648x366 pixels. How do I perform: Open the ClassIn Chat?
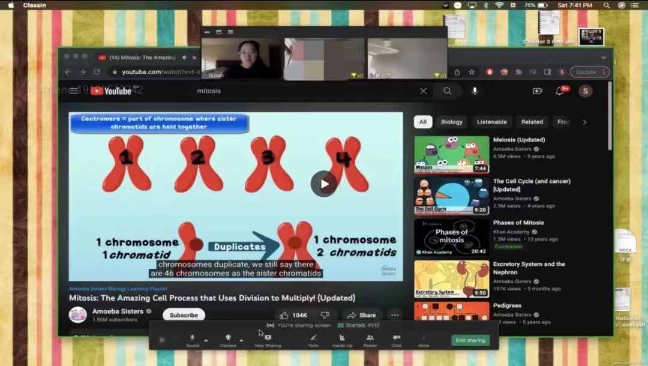coord(397,340)
